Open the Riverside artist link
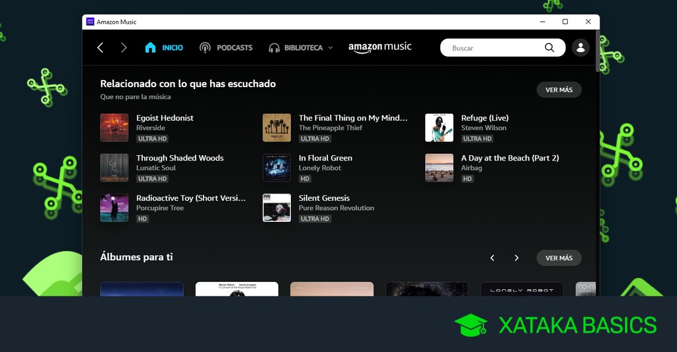Screen dimensions: 677x352 (x=151, y=127)
